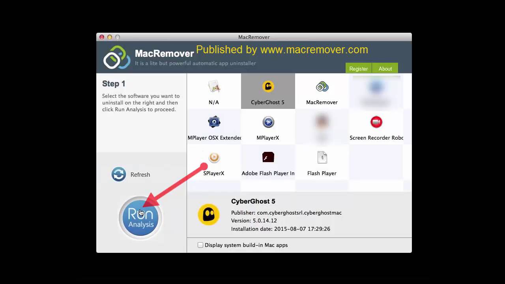Minimize the MacRemover window
This screenshot has width=505, height=284.
pos(110,37)
